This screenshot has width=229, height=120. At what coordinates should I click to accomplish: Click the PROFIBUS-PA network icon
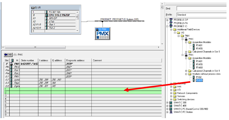click(171, 23)
